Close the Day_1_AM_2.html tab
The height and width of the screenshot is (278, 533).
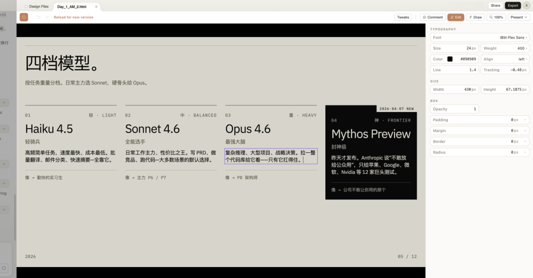(96, 6)
